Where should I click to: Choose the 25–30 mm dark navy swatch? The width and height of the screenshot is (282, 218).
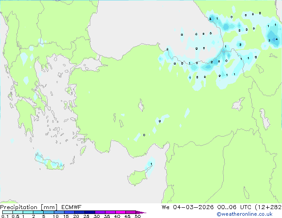(89, 212)
